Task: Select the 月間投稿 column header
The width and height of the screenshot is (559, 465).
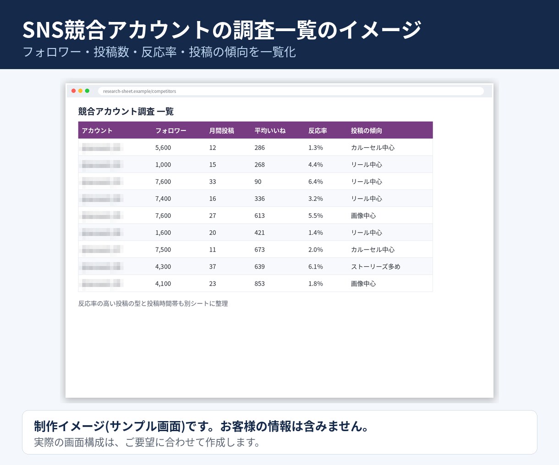Action: 222,130
